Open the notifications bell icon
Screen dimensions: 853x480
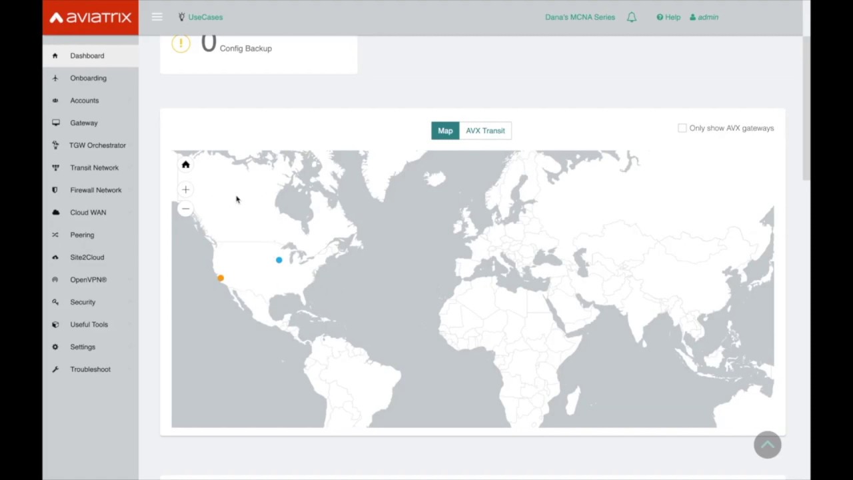click(632, 17)
